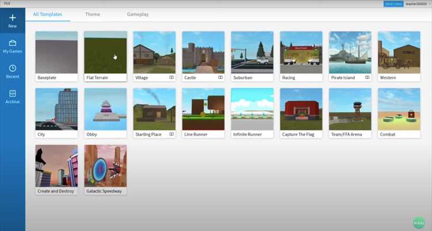Image resolution: width=432 pixels, height=231 pixels.
Task: Click the New plus icon in sidebar
Action: coord(13,18)
